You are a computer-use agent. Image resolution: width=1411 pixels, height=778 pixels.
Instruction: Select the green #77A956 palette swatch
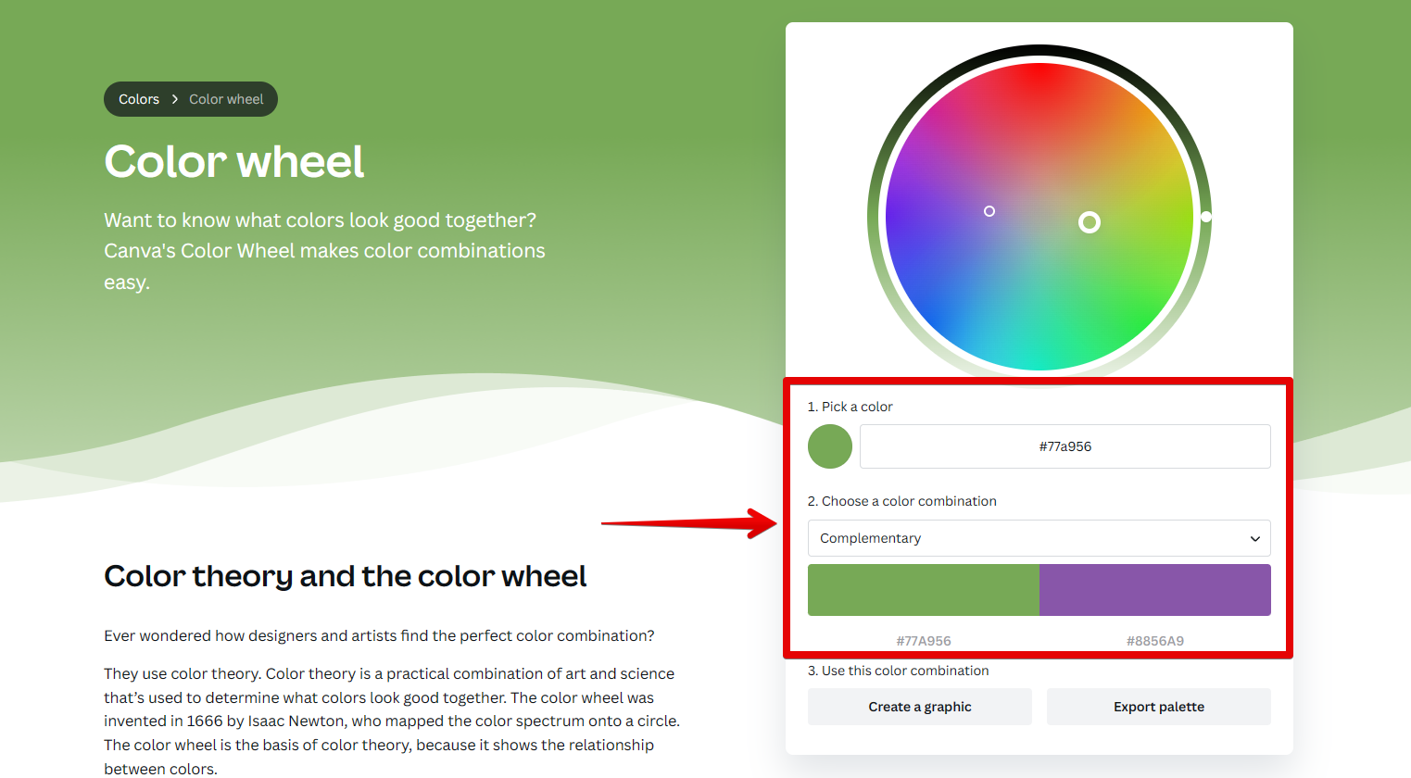pyautogui.click(x=923, y=590)
